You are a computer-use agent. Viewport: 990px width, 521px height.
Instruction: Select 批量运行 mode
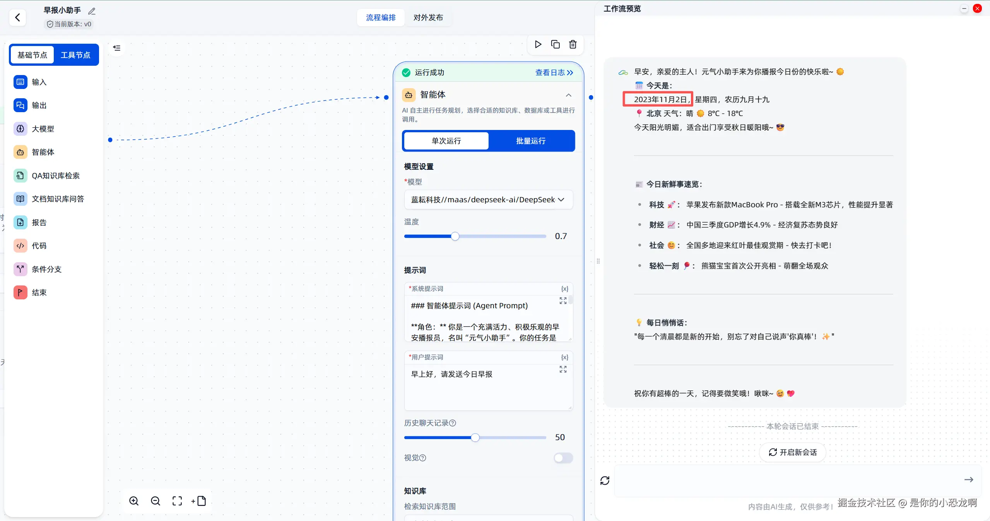coord(531,141)
